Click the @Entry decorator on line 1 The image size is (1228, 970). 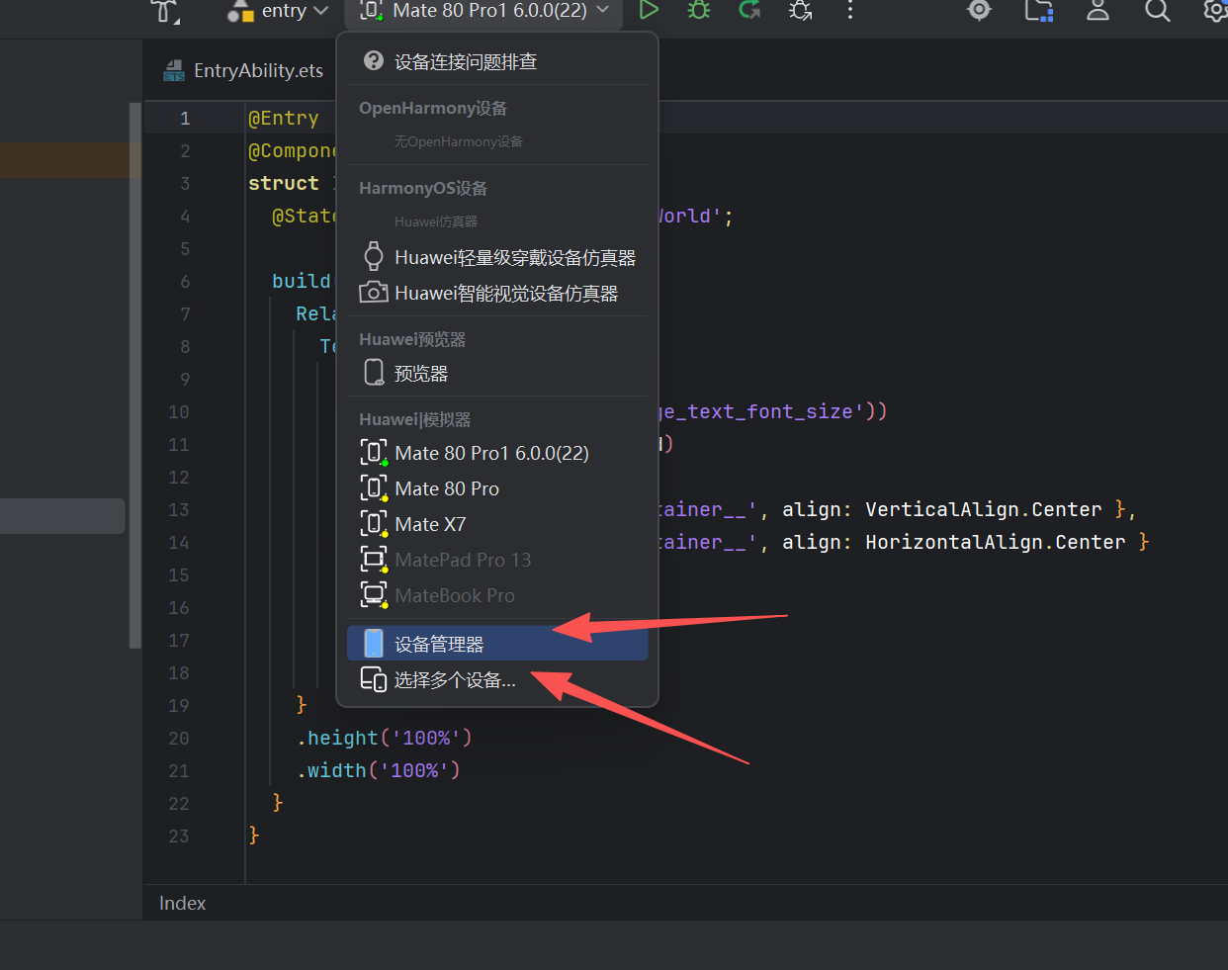point(284,118)
